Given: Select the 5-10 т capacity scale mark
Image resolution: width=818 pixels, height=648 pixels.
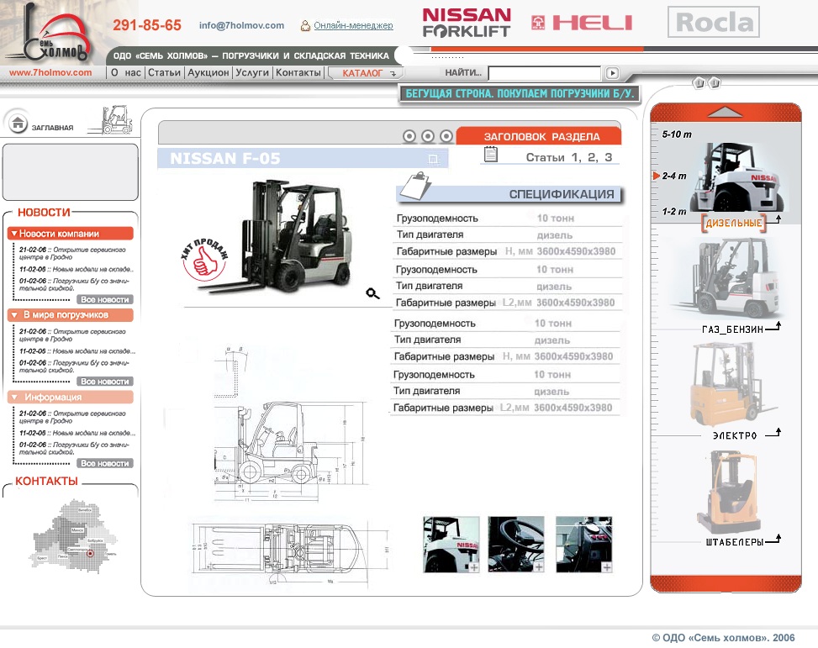Looking at the screenshot, I should tap(676, 134).
